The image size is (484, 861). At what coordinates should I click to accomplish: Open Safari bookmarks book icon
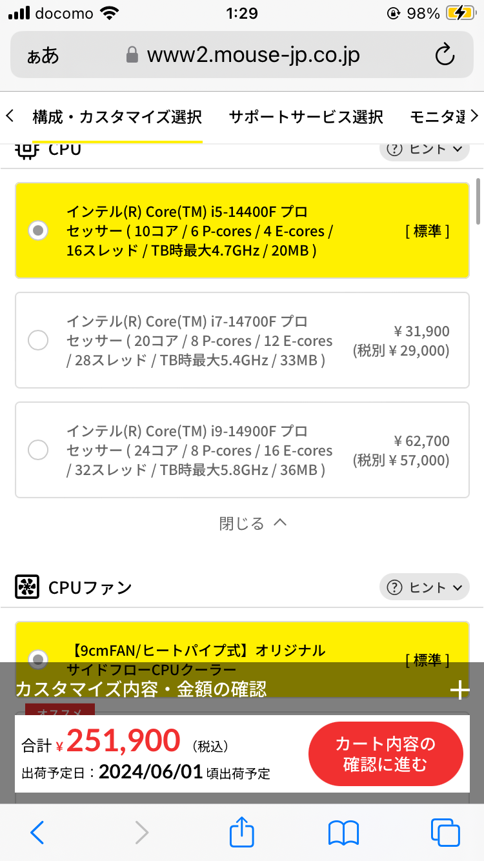(x=343, y=832)
